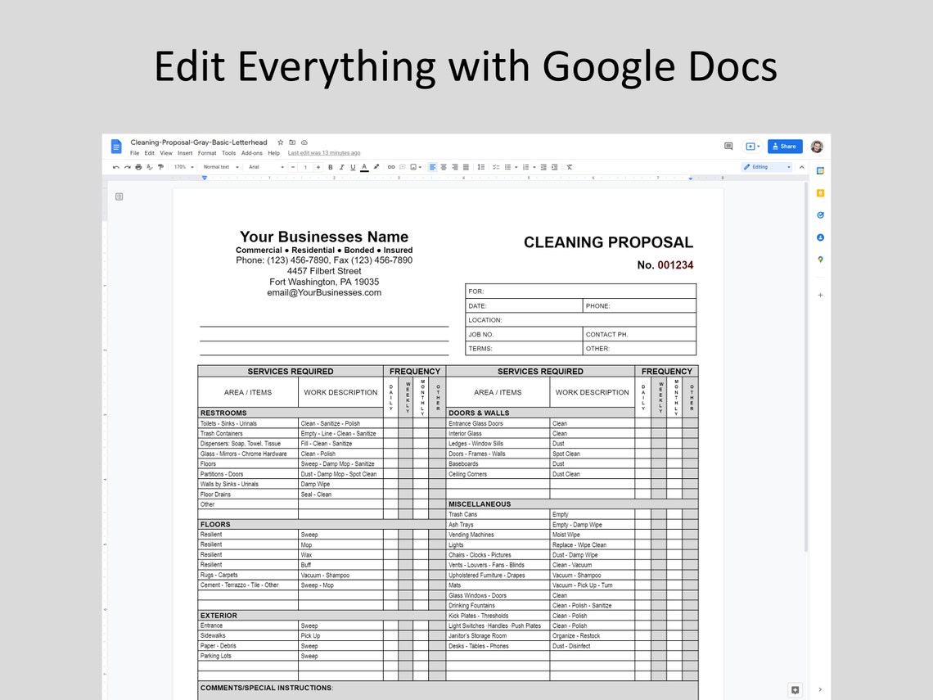This screenshot has height=700, width=933.
Task: Select the Italic formatting icon
Action: tap(341, 166)
